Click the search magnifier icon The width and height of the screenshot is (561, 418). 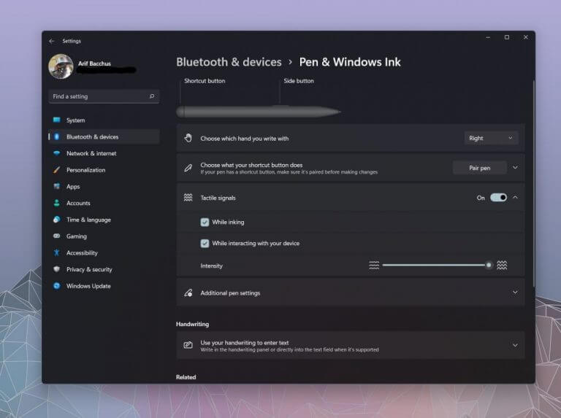click(x=152, y=96)
